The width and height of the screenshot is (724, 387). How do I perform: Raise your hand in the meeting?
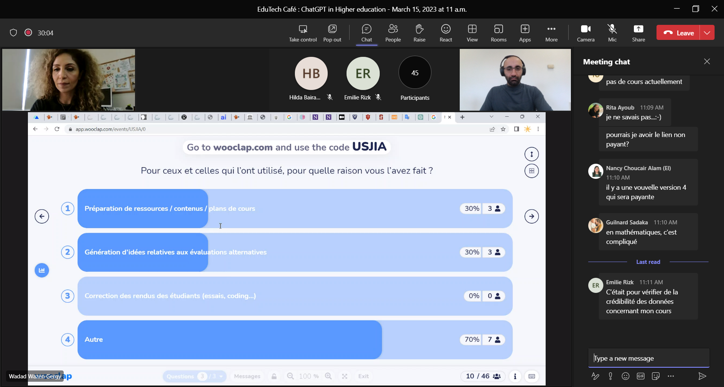[x=419, y=33]
